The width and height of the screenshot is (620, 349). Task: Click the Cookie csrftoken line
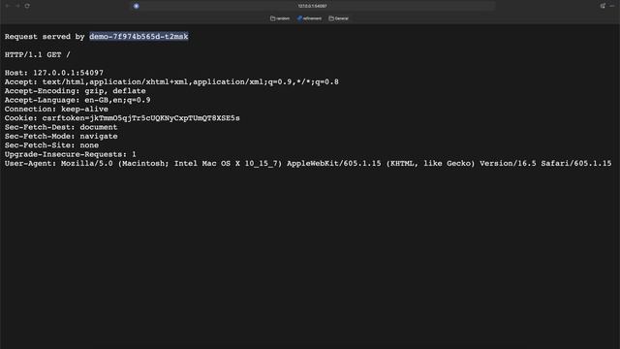[122, 118]
